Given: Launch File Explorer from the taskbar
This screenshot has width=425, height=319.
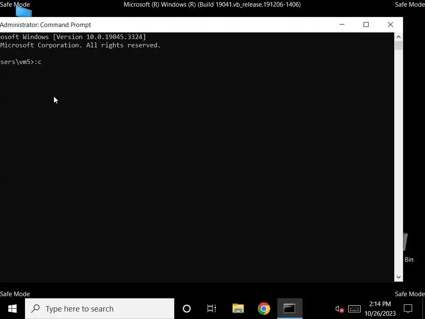Looking at the screenshot, I should pos(238,309).
